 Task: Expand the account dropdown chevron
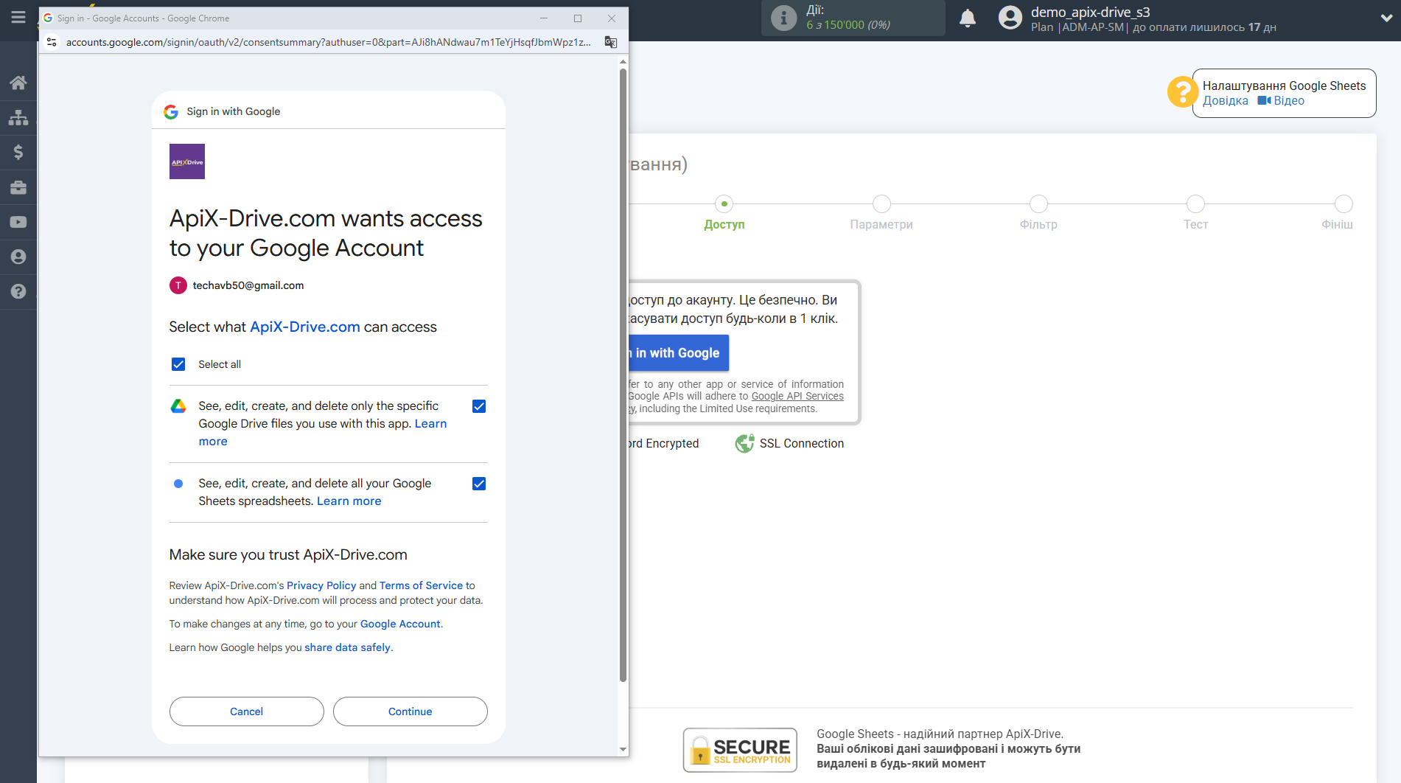pyautogui.click(x=1386, y=18)
